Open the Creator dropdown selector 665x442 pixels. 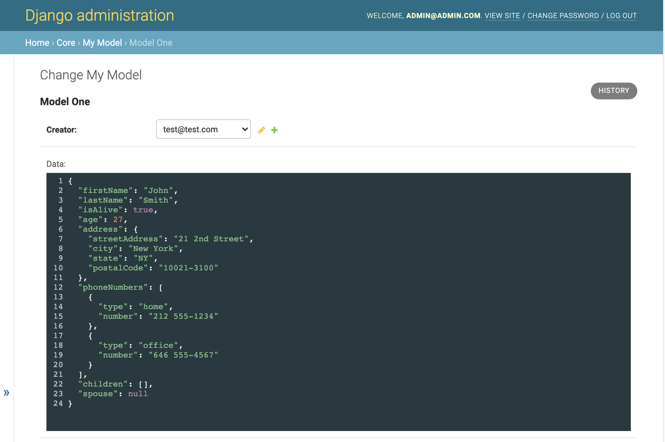pos(203,129)
